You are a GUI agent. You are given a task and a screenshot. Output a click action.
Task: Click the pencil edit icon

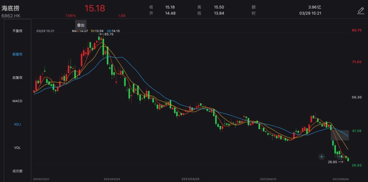[361, 11]
